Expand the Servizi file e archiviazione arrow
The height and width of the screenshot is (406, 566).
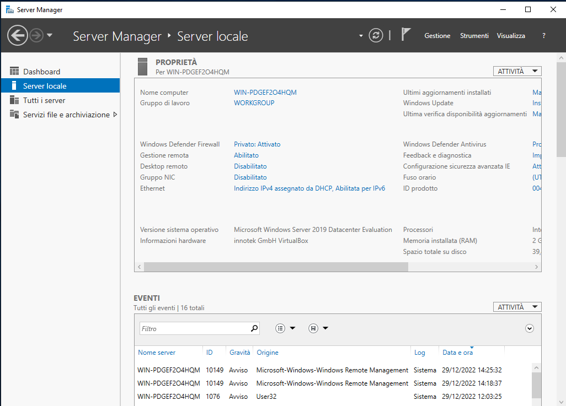pyautogui.click(x=115, y=115)
